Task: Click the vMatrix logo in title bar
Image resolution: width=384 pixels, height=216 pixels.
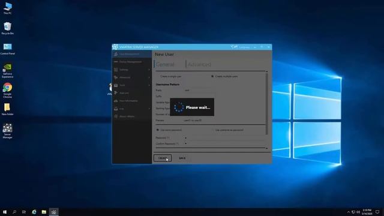Action: tap(115, 47)
